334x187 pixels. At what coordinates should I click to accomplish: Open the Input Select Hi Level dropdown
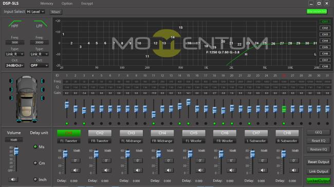pyautogui.click(x=35, y=12)
